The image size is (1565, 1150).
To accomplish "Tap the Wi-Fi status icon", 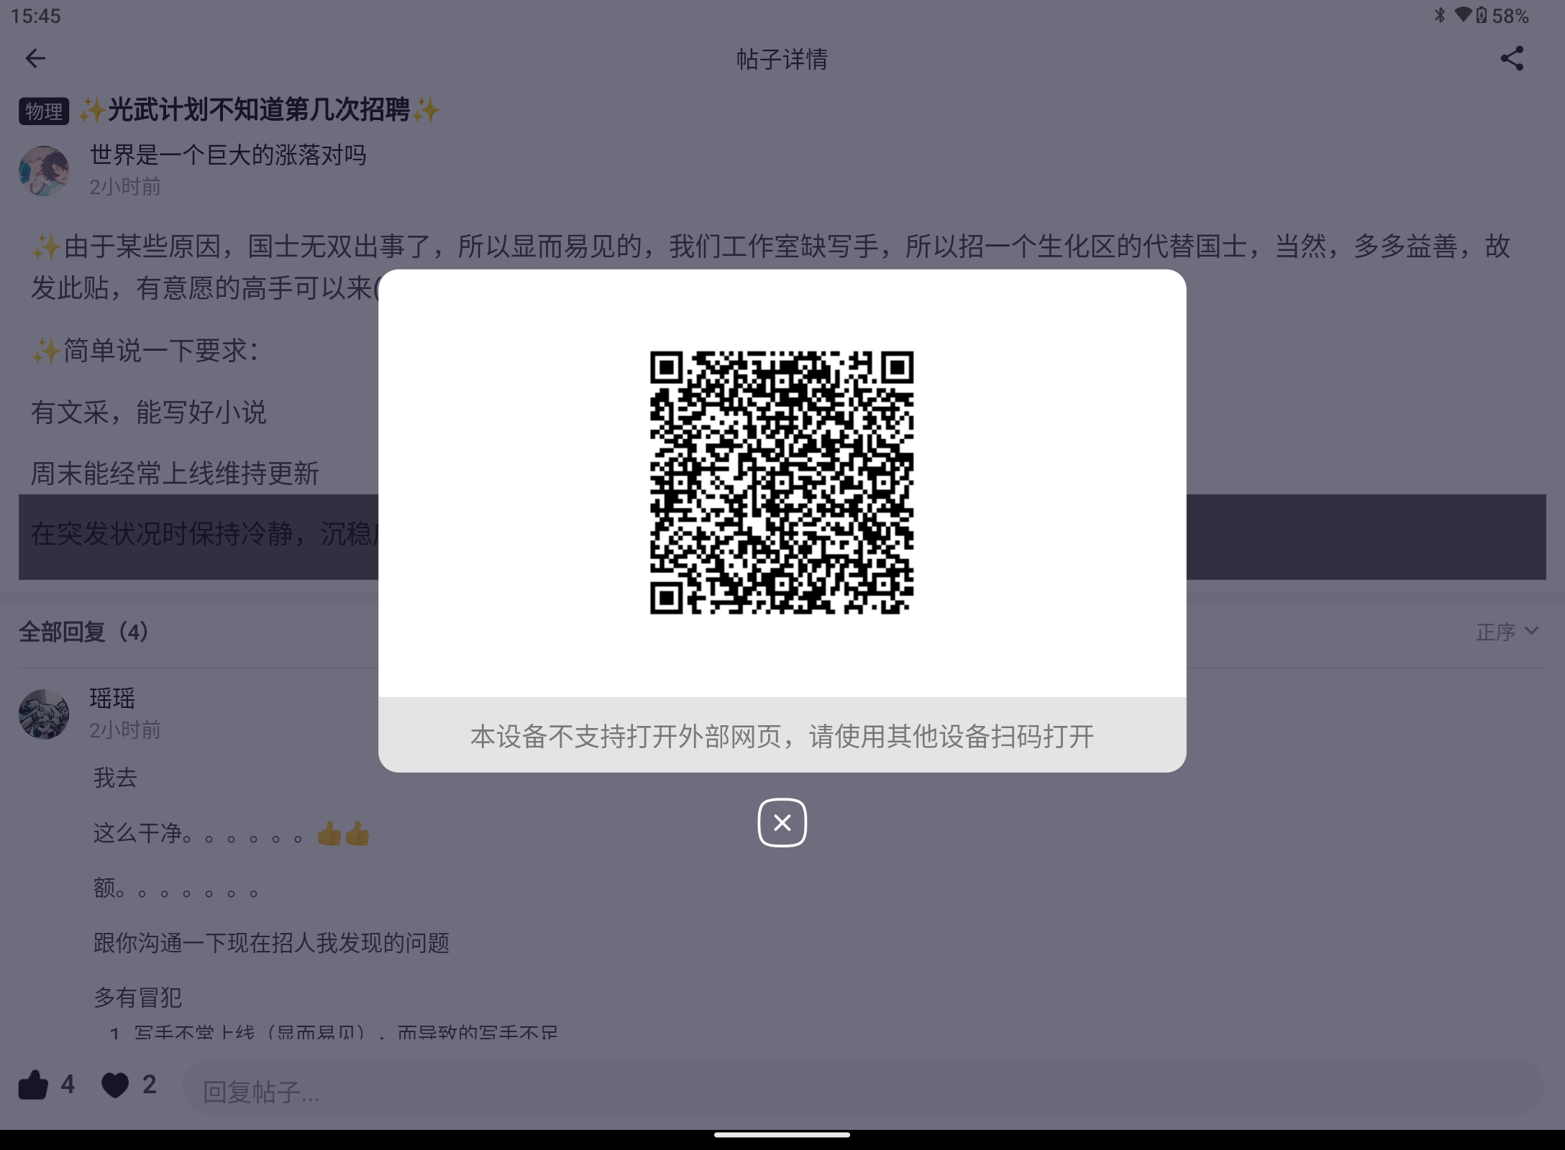I will click(1463, 14).
